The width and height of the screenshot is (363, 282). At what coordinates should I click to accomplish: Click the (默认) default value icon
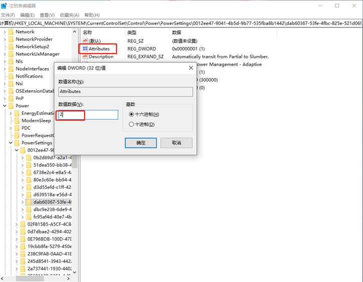(85, 40)
